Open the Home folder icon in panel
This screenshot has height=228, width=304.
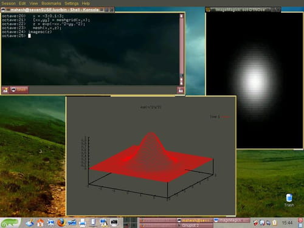tap(40, 223)
